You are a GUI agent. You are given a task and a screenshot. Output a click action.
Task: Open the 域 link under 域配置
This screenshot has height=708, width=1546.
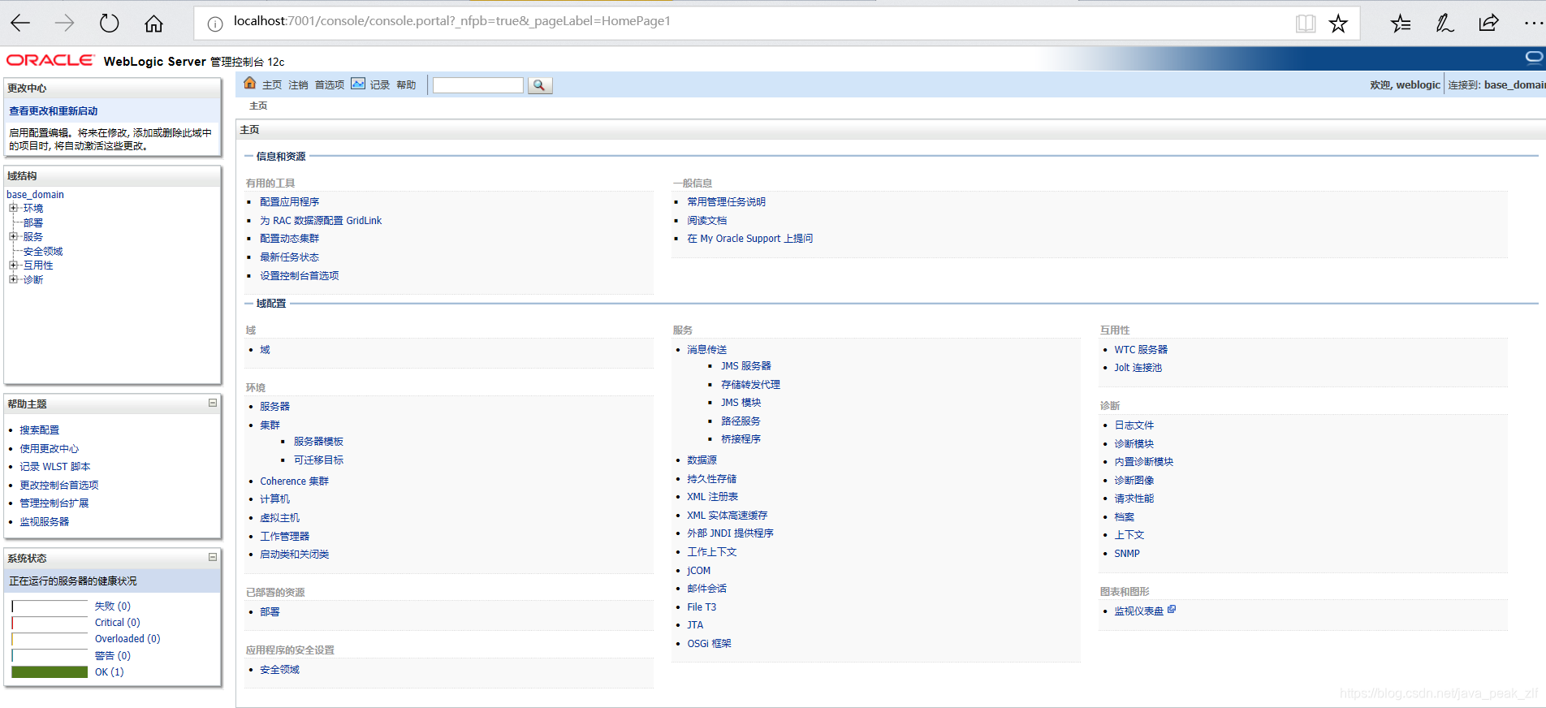click(265, 349)
